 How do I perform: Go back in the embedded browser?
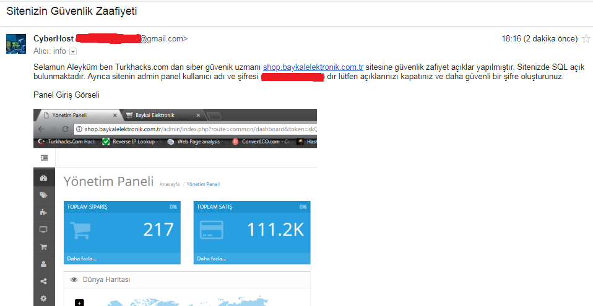41,129
